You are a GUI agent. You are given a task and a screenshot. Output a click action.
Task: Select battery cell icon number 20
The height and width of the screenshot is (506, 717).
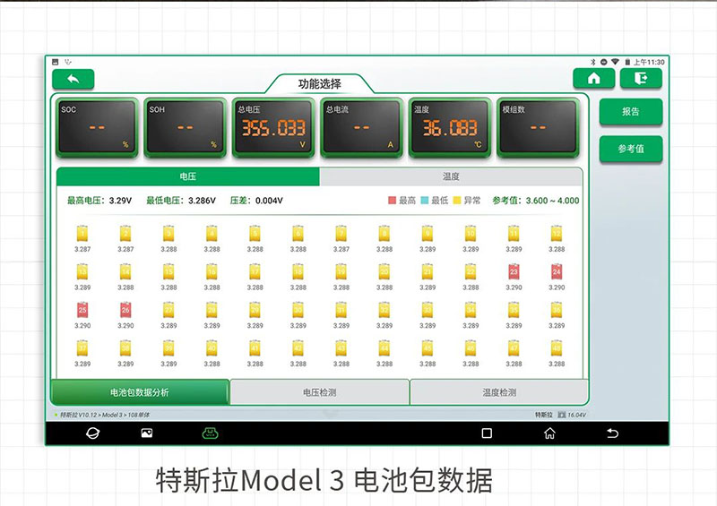[x=384, y=272]
